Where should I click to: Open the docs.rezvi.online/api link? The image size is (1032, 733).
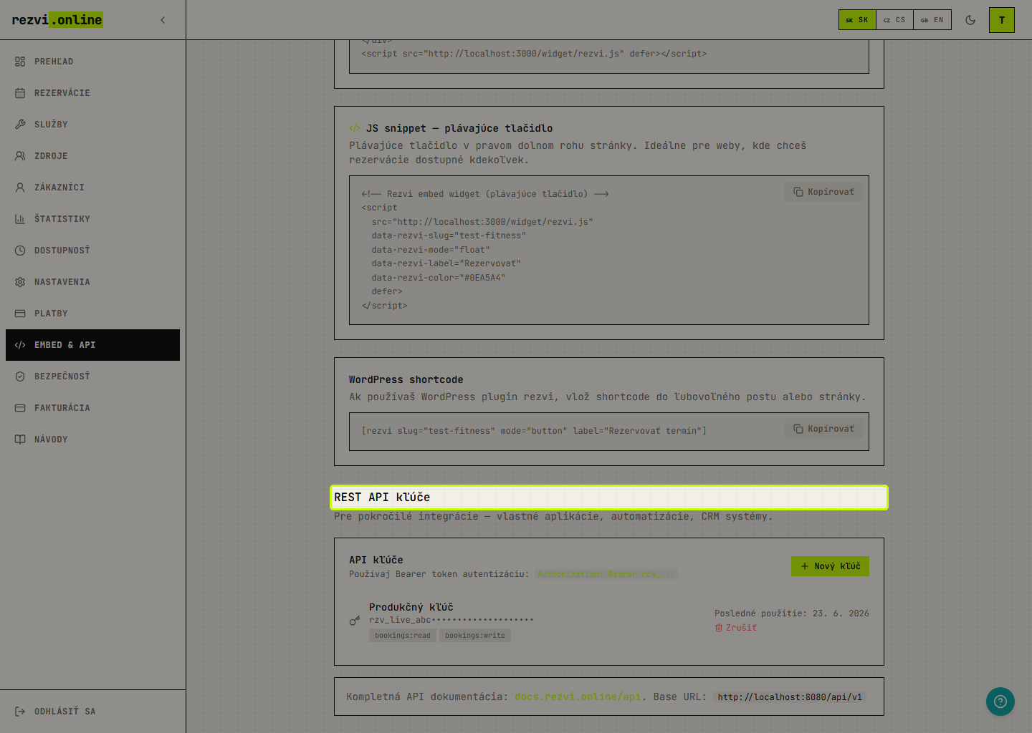pos(578,696)
